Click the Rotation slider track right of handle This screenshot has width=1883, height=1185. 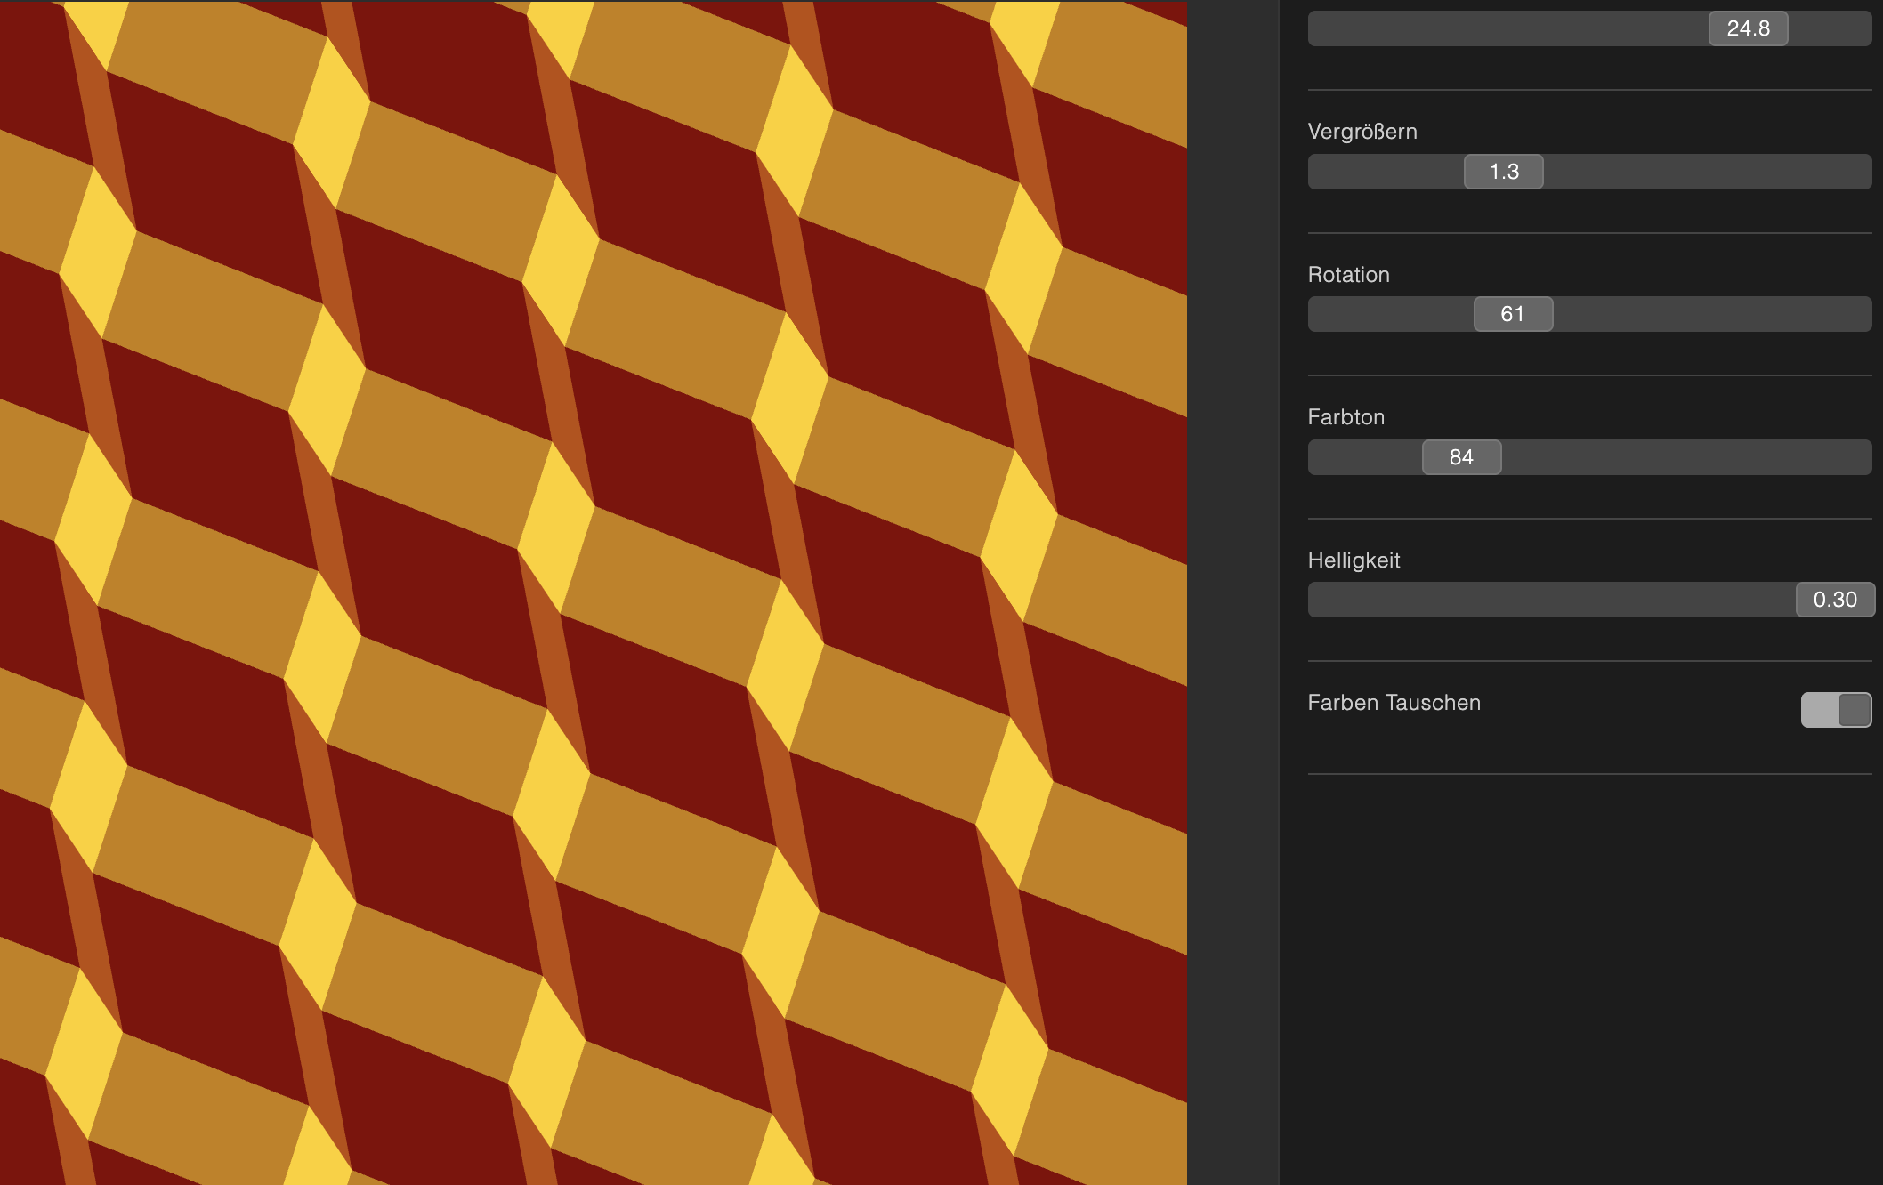pos(1709,314)
